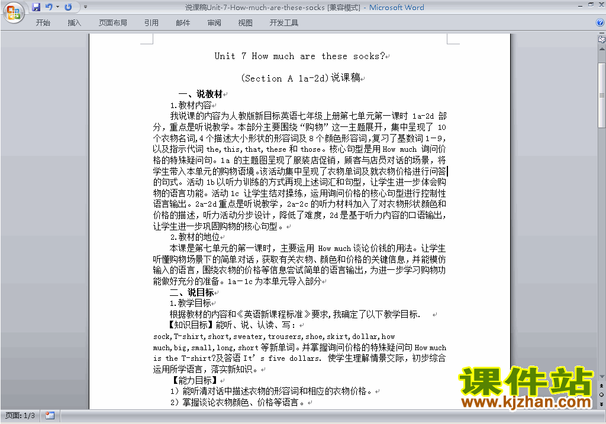Click the heading '一、说教材'
The width and height of the screenshot is (606, 424).
point(200,94)
